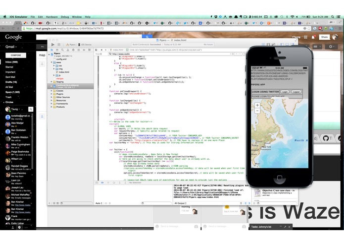Image resolution: width=344 pixels, height=245 pixels.
Task: Open the Debug navigator icon
Action: click(79, 50)
